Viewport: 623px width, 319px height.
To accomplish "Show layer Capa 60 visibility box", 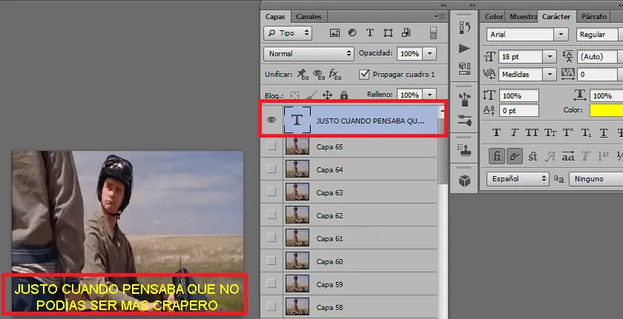I will (271, 261).
